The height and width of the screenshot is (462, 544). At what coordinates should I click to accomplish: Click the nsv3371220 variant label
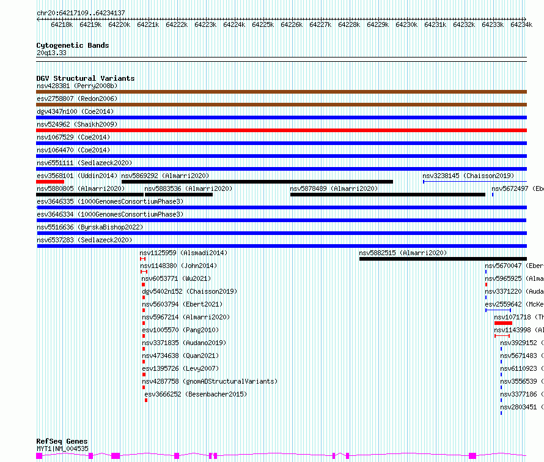pos(514,291)
